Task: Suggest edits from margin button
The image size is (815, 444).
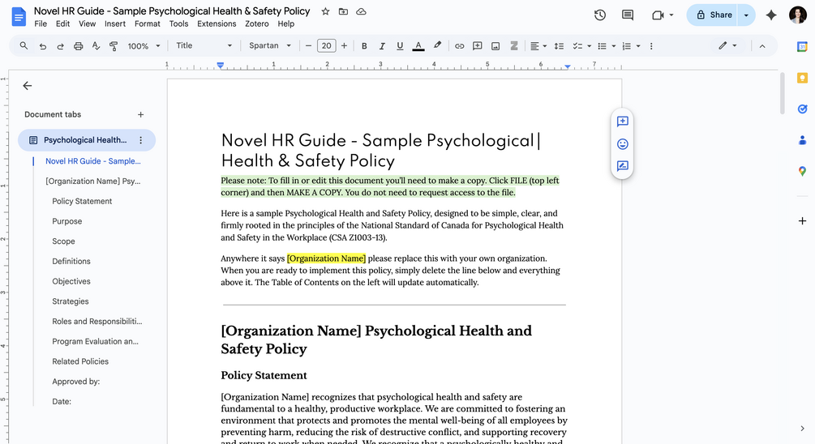Action: pos(622,166)
